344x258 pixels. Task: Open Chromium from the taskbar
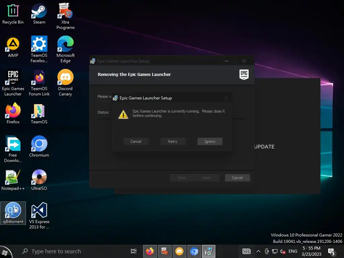pos(194,251)
